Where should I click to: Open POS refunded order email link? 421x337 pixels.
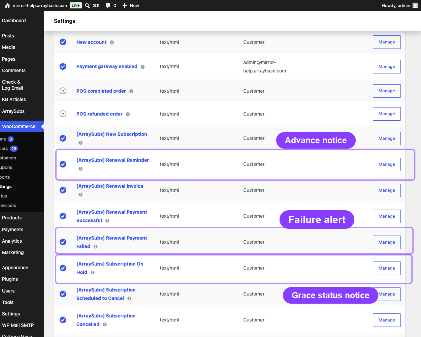[99, 114]
